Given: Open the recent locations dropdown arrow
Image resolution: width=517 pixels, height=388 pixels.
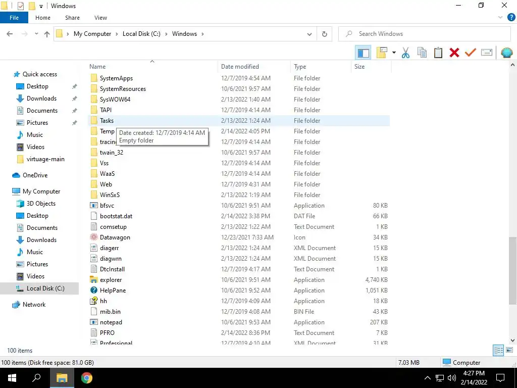Looking at the screenshot, I should tap(36, 34).
